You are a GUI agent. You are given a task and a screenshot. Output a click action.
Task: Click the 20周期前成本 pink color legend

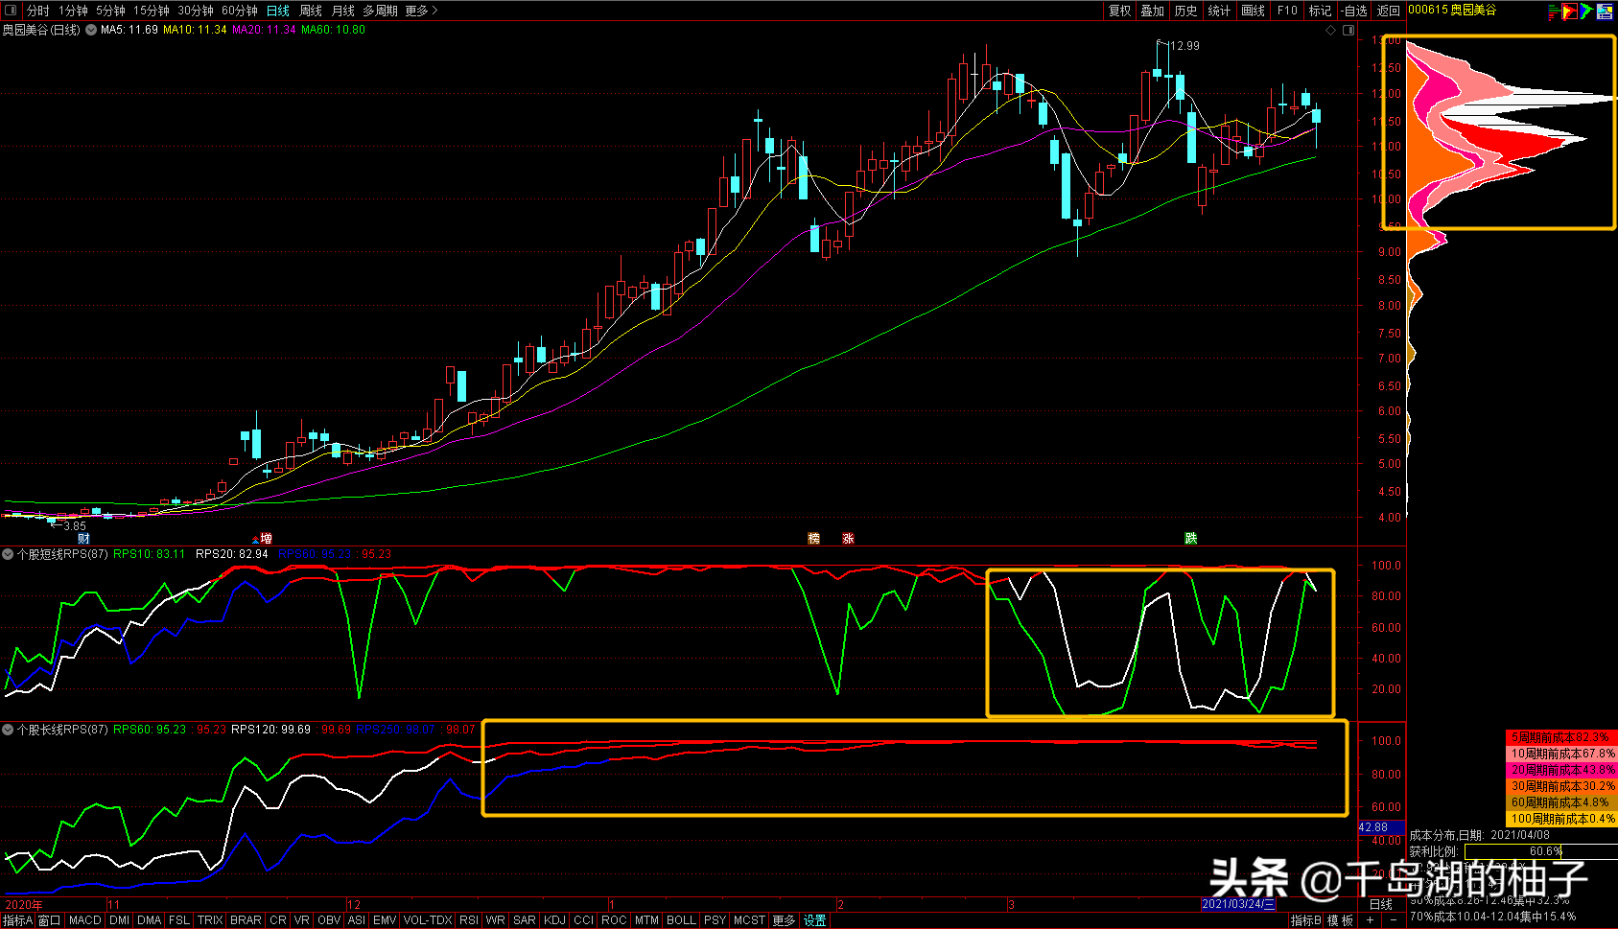(x=1561, y=770)
